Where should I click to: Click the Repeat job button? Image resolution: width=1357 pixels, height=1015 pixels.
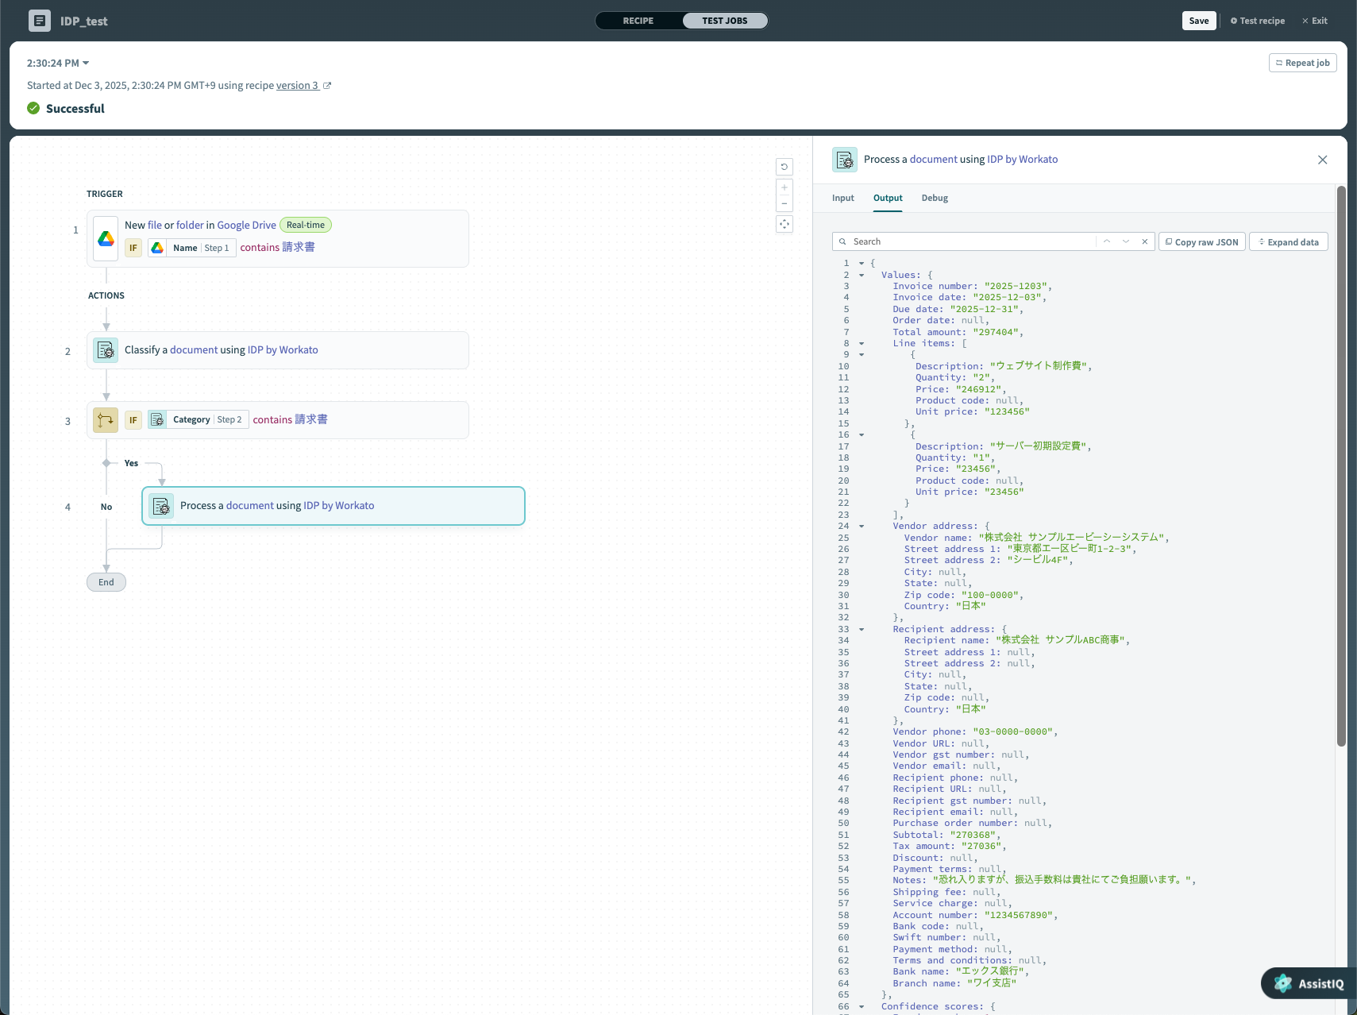1303,63
